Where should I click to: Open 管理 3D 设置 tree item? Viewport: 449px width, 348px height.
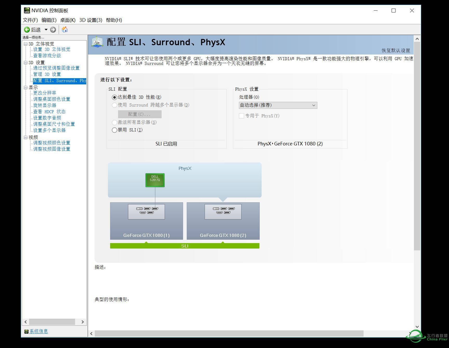[x=47, y=74]
